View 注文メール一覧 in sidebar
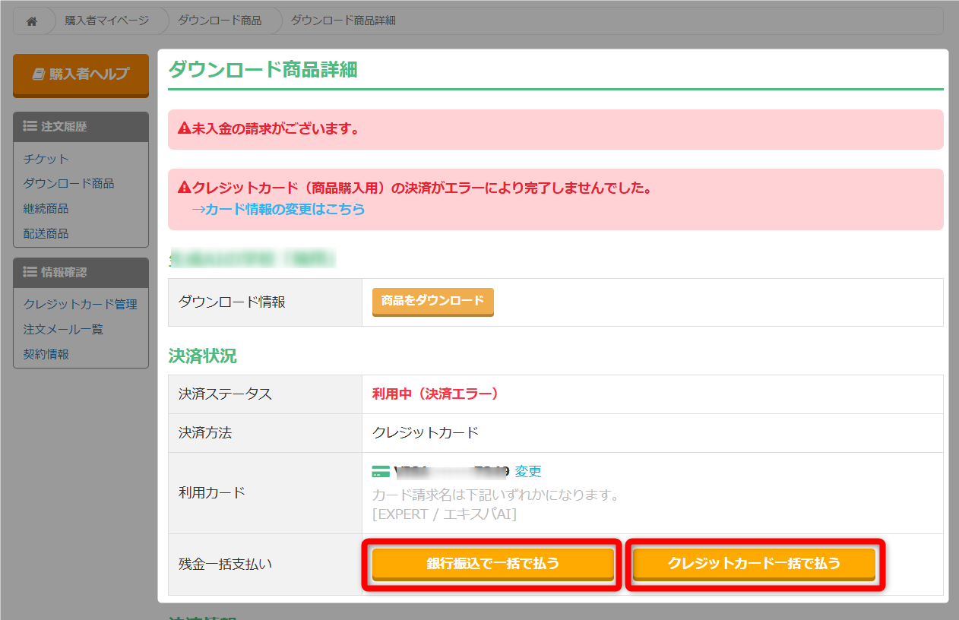 [64, 330]
